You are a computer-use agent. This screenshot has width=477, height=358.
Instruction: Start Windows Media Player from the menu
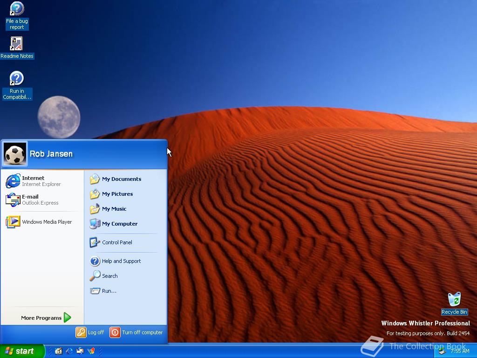tap(42, 222)
